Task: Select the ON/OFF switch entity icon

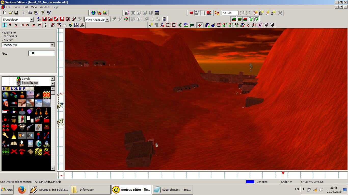Action: pyautogui.click(x=22, y=119)
